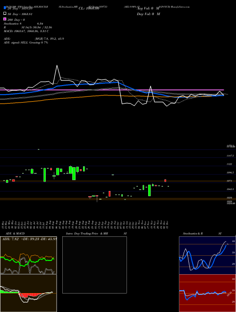The image size is (236, 312).
Task: Select the '200 Day - 0' legend text
Action: pos(17,20)
